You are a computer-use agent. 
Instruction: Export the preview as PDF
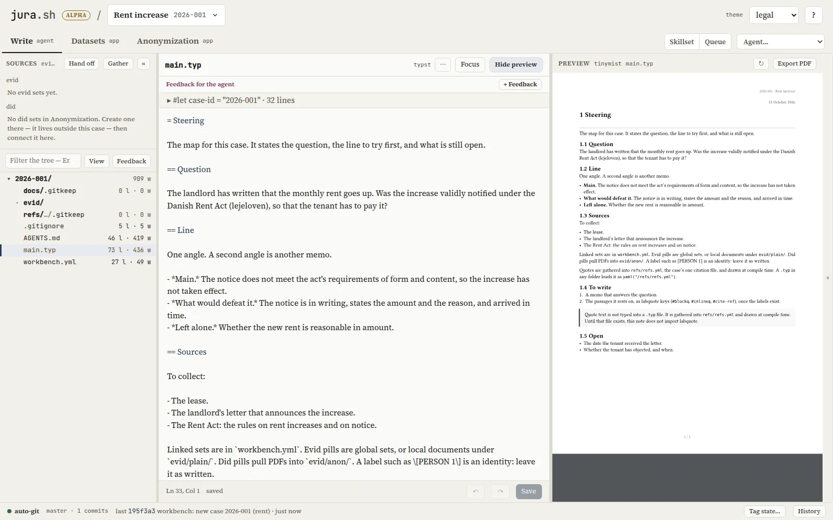[794, 63]
